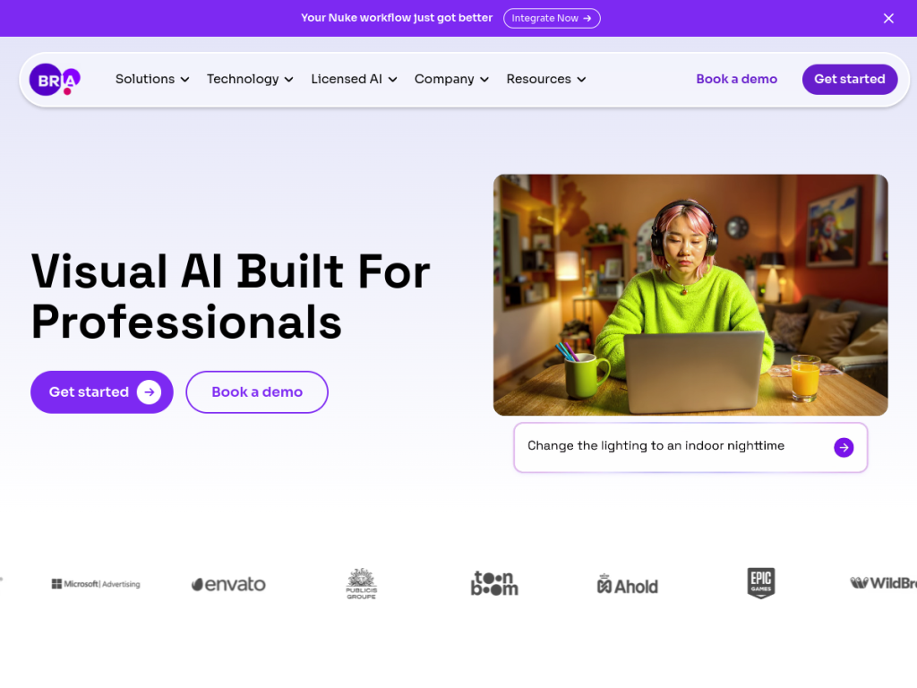Click the Microsoft Advertising logo
The height and width of the screenshot is (688, 917).
[96, 584]
